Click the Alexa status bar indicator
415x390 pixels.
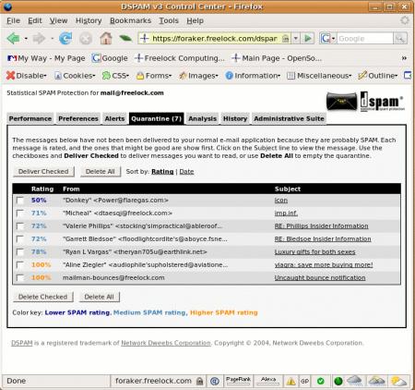tap(268, 381)
